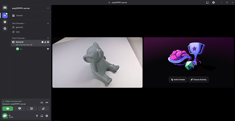235x121 pixels.
Task: Open General voice channel chat
Action: 42,42
